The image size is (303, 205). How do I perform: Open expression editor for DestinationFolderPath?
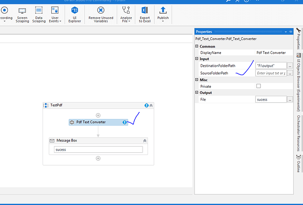290,66
